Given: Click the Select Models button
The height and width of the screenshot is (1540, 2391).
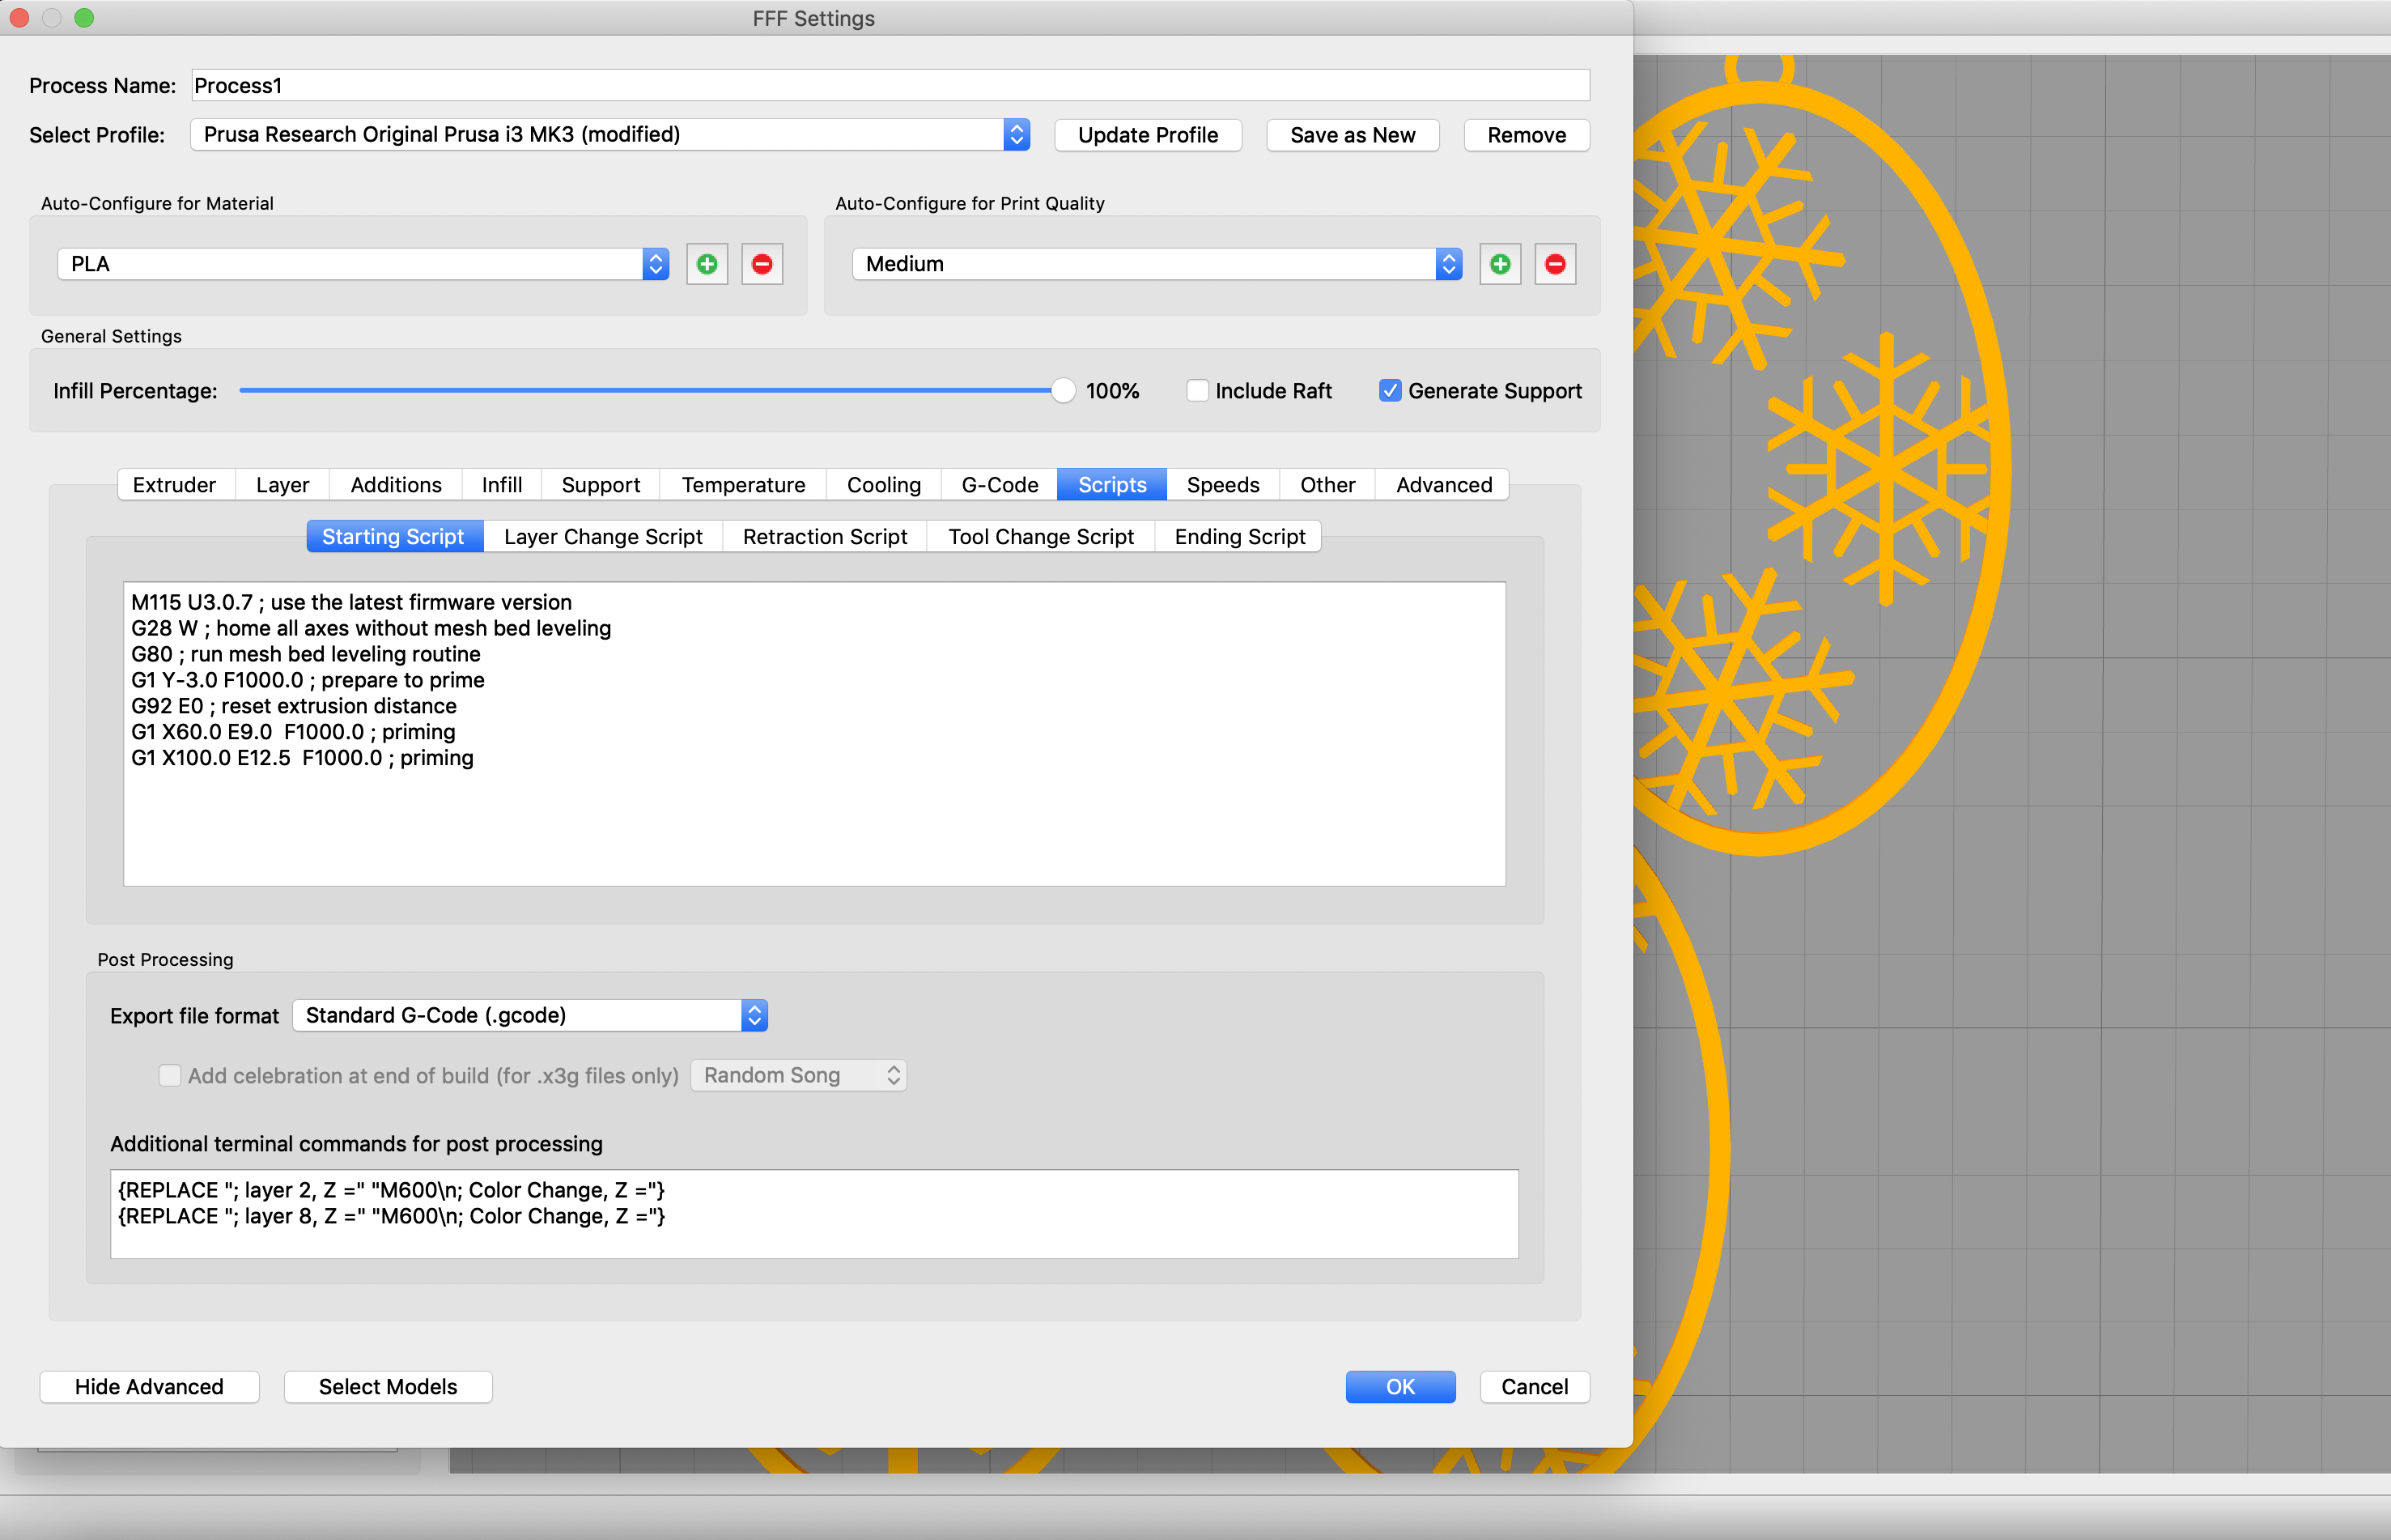Looking at the screenshot, I should (x=388, y=1387).
